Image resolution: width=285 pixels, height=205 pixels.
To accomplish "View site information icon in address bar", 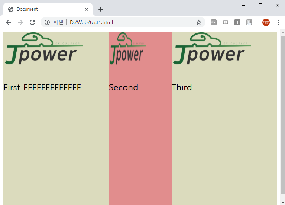I will 47,22.
